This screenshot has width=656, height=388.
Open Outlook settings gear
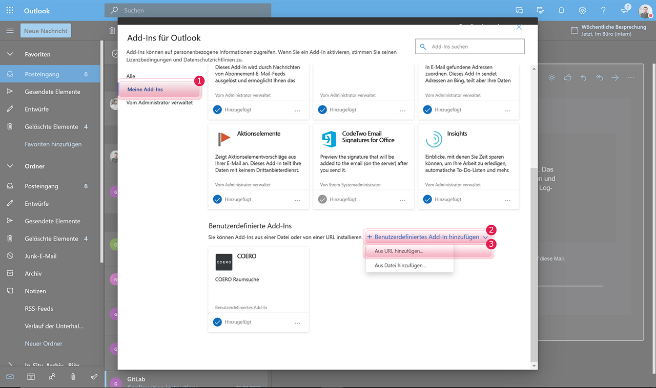click(582, 10)
